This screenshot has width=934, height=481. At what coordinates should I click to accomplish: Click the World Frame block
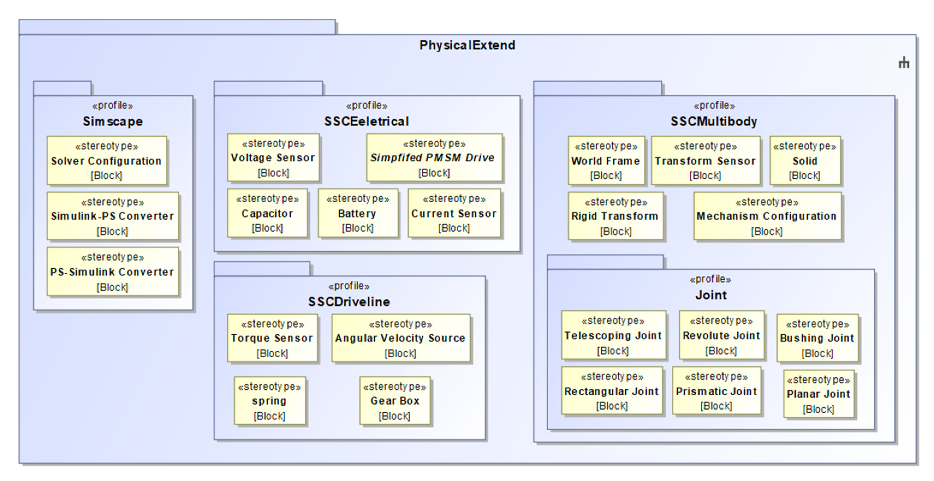606,160
